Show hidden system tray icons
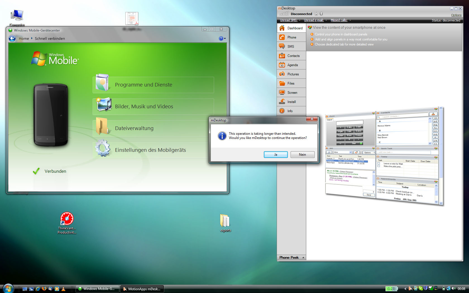Screen dimensions: 469x293 (405, 289)
